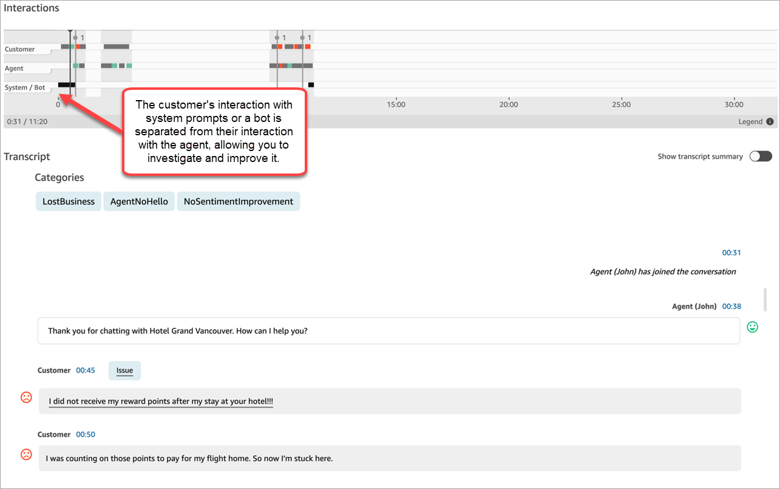Select the LostBusiness category tag
780x489 pixels.
click(x=69, y=201)
